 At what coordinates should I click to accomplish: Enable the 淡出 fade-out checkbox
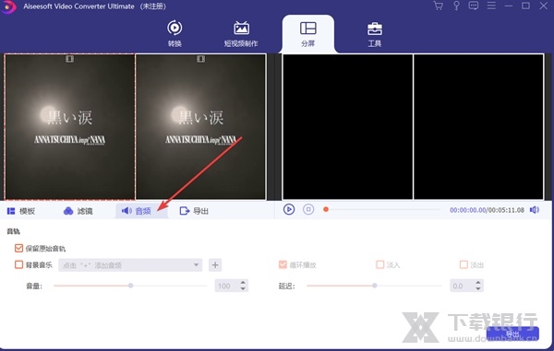pyautogui.click(x=464, y=264)
